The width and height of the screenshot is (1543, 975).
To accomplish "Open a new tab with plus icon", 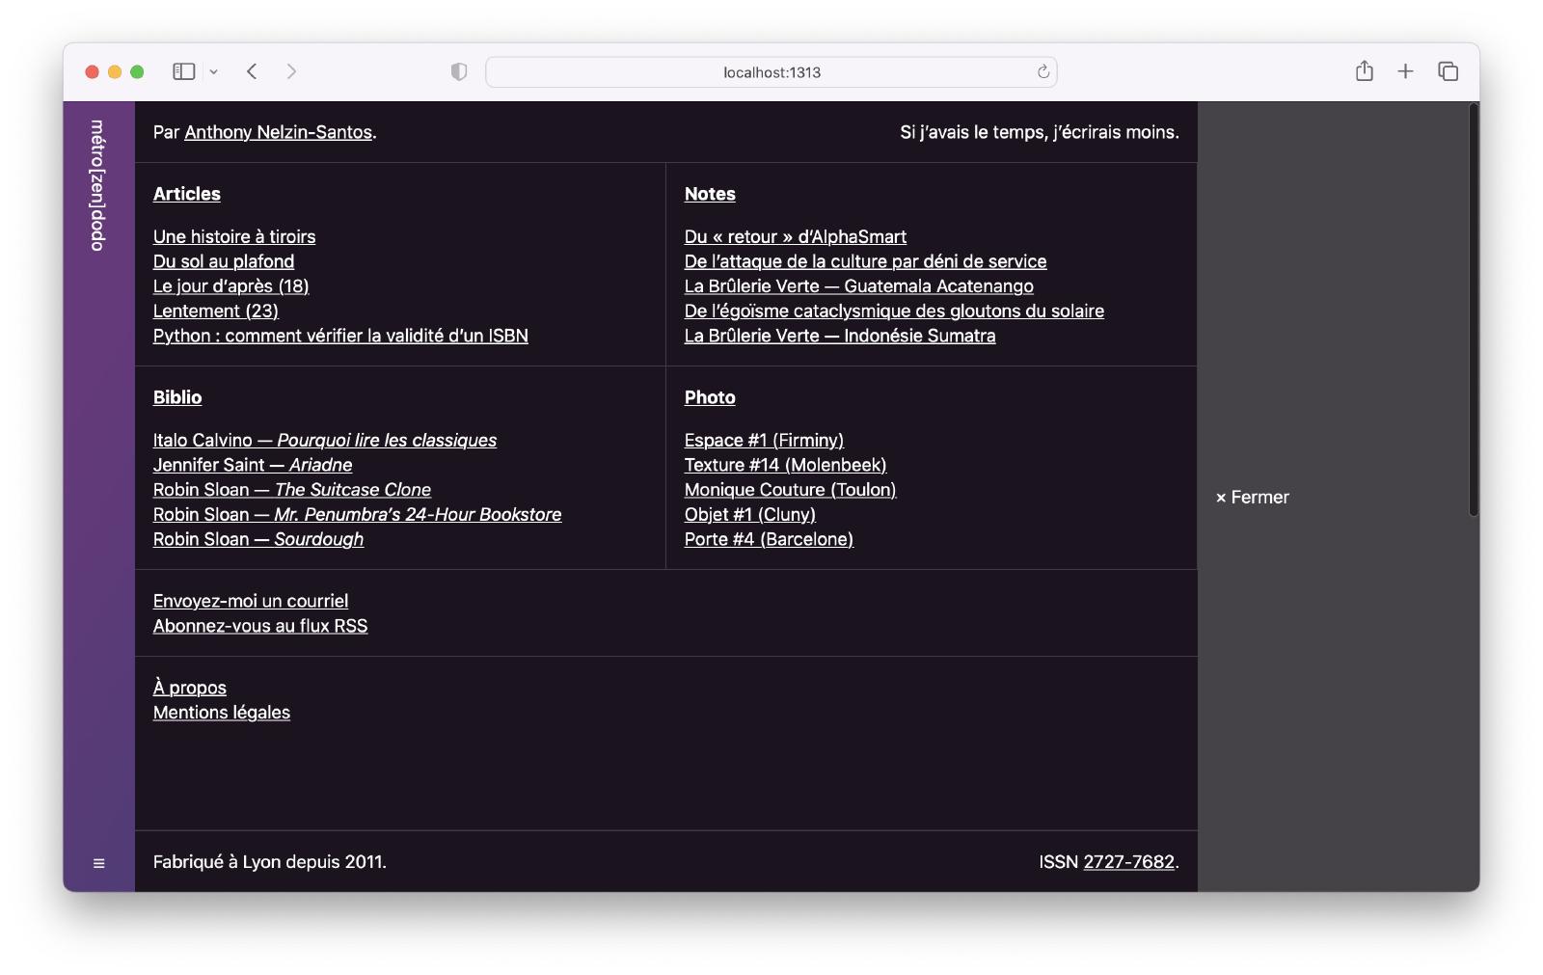I will pyautogui.click(x=1405, y=71).
